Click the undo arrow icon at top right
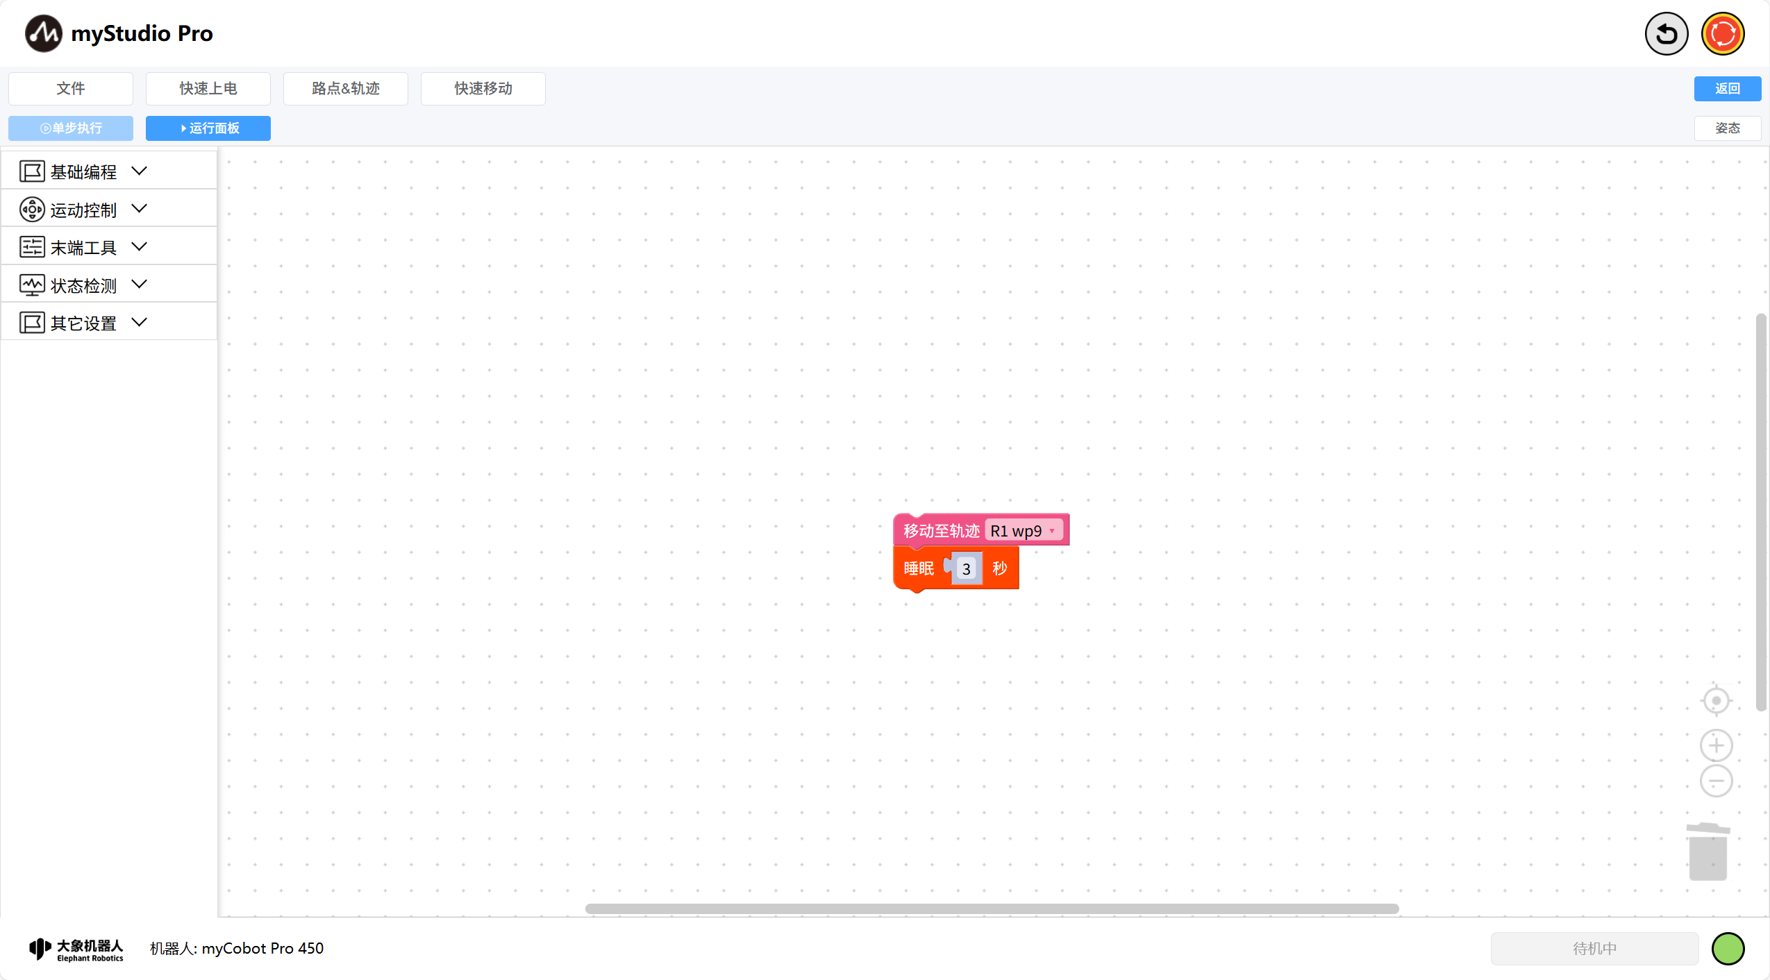The width and height of the screenshot is (1770, 980). point(1665,33)
